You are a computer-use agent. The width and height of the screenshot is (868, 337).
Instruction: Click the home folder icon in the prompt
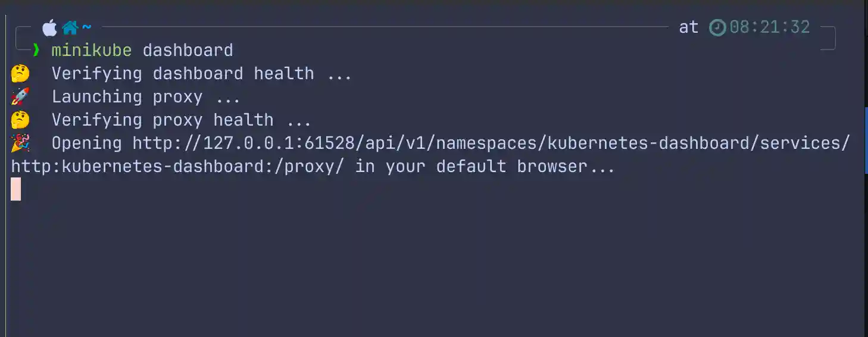(x=70, y=27)
